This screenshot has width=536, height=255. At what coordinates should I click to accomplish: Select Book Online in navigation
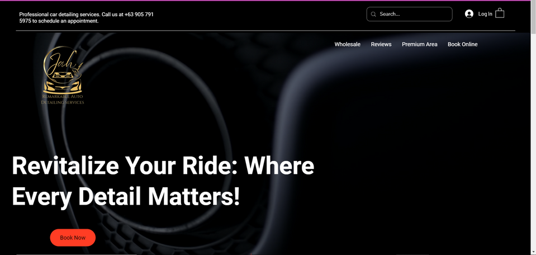463,44
